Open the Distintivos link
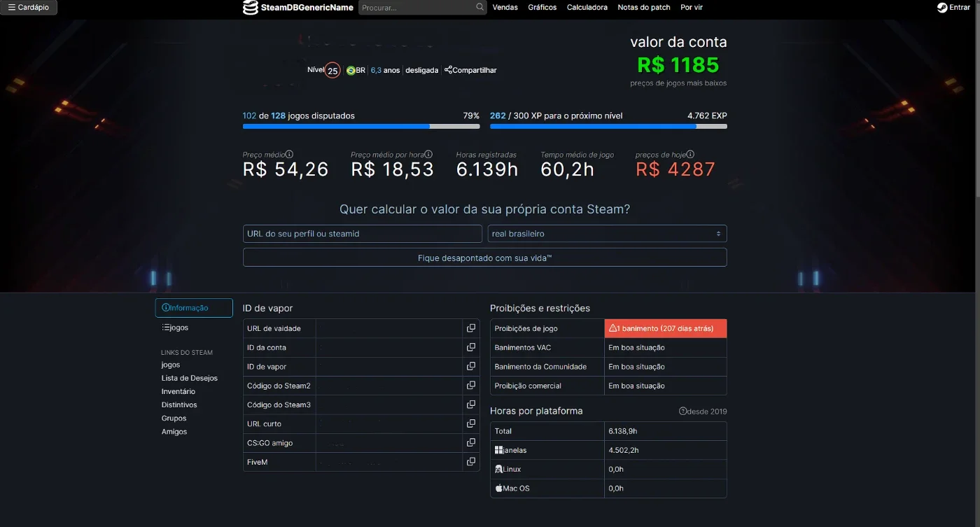Image resolution: width=980 pixels, height=527 pixels. [179, 405]
